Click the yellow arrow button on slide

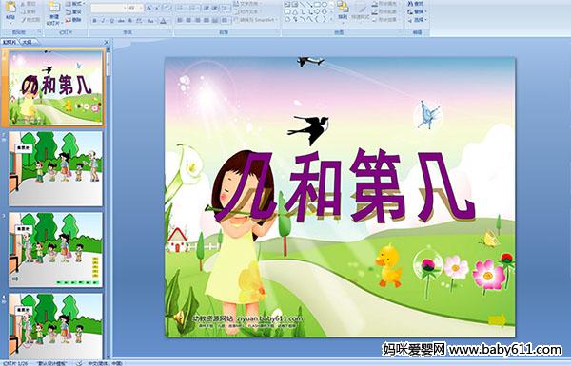click(x=497, y=320)
